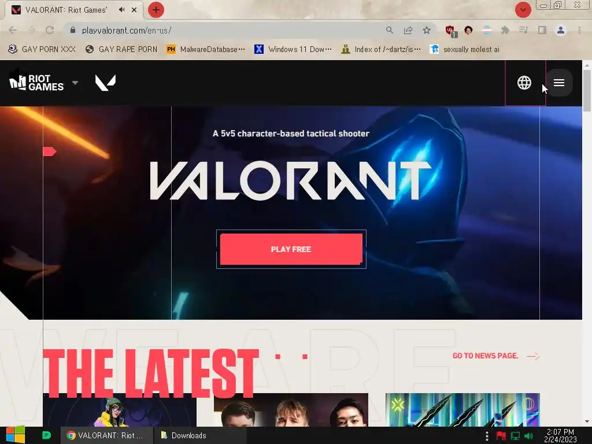Click the round avatar extension icon
This screenshot has width=592, height=444.
tap(468, 30)
